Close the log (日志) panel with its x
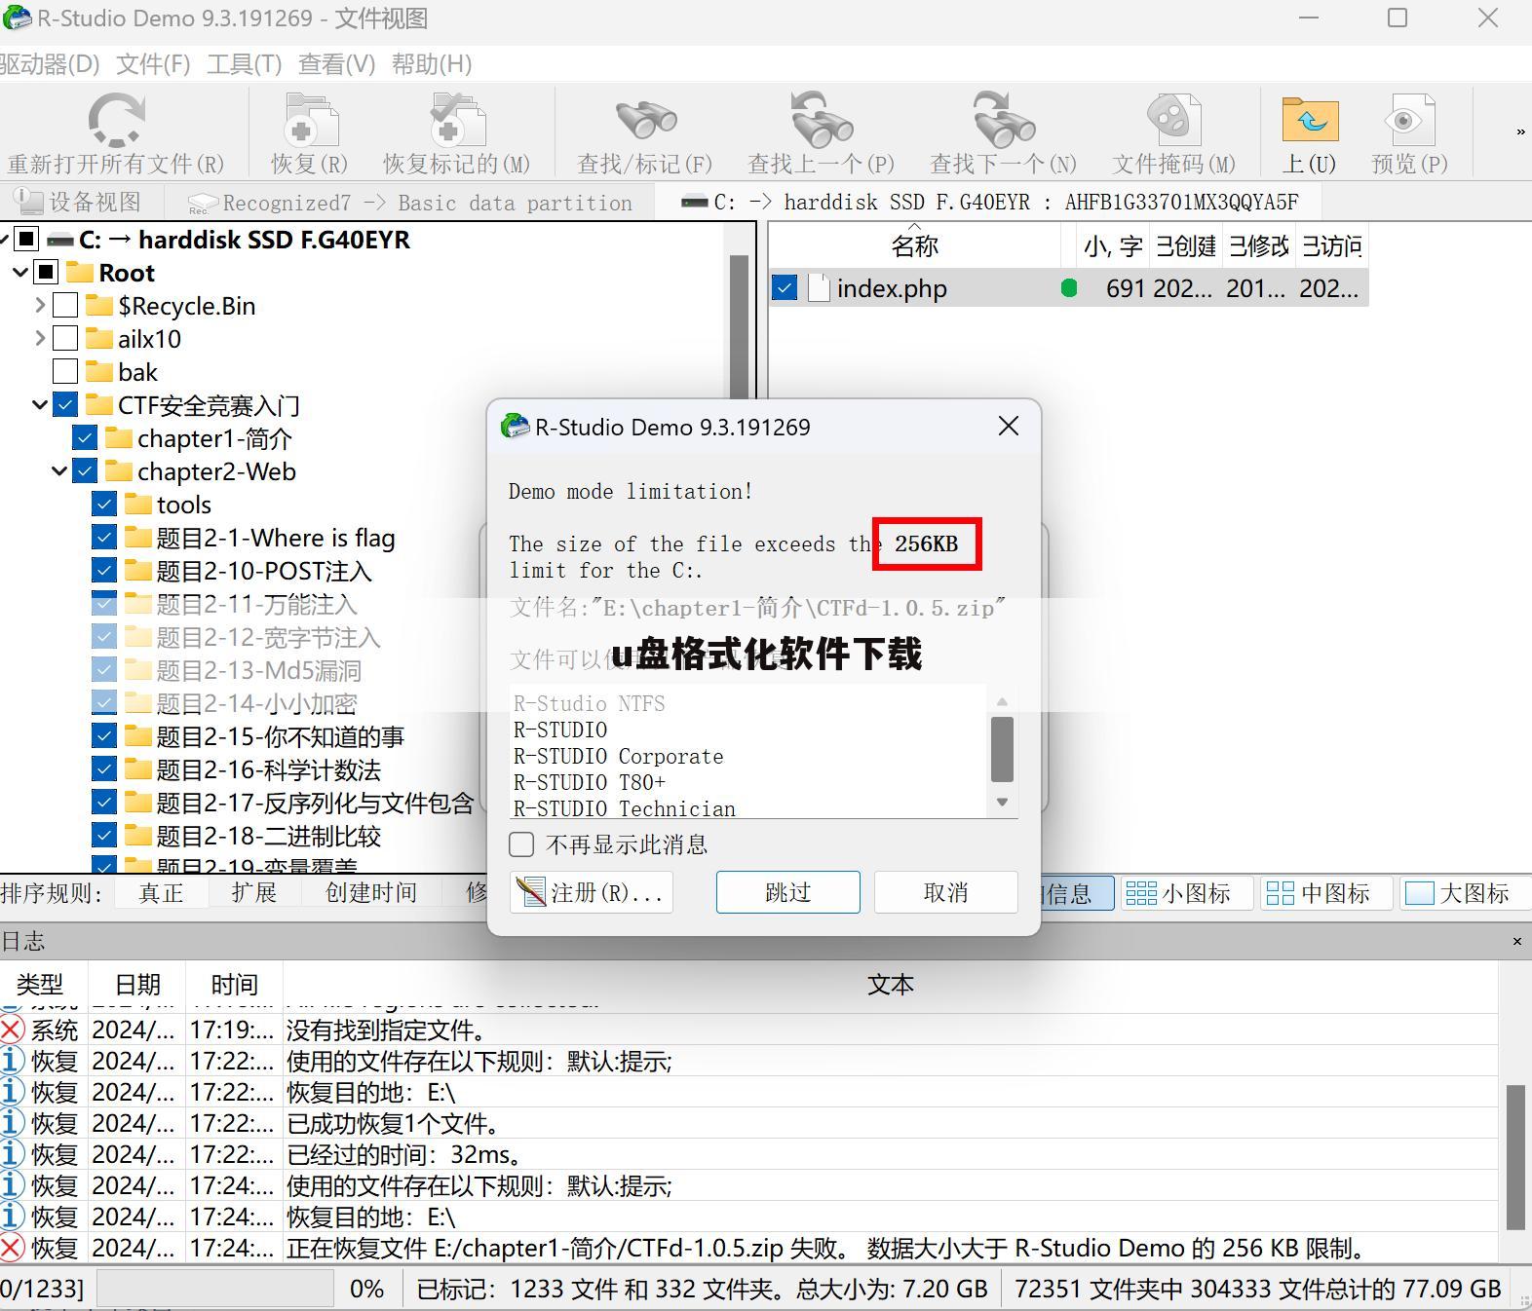This screenshot has width=1532, height=1311. tap(1516, 941)
